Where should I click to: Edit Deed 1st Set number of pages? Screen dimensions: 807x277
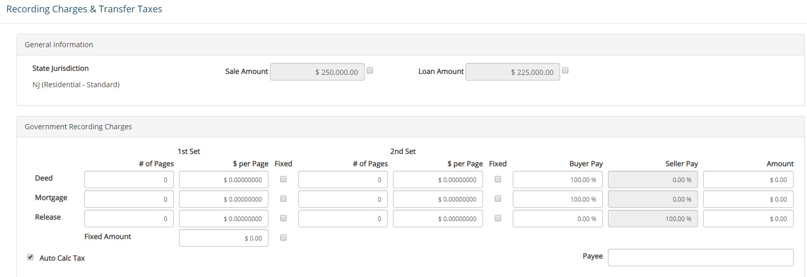pyautogui.click(x=129, y=180)
